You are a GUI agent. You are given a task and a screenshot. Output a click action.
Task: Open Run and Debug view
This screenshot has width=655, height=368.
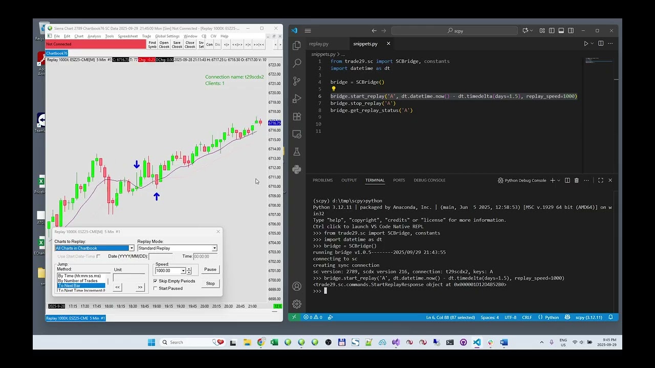click(297, 99)
